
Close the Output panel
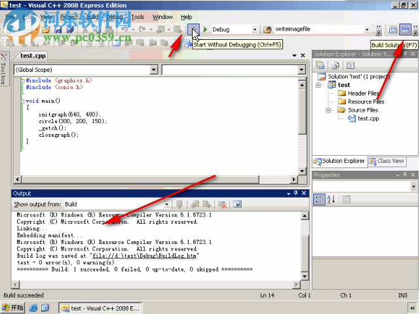point(304,193)
